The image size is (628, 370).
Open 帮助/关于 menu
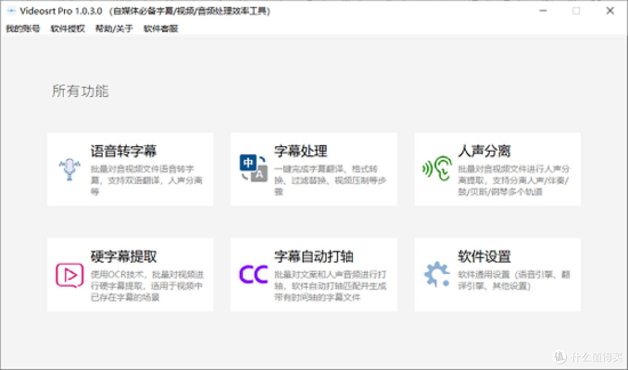coord(114,29)
